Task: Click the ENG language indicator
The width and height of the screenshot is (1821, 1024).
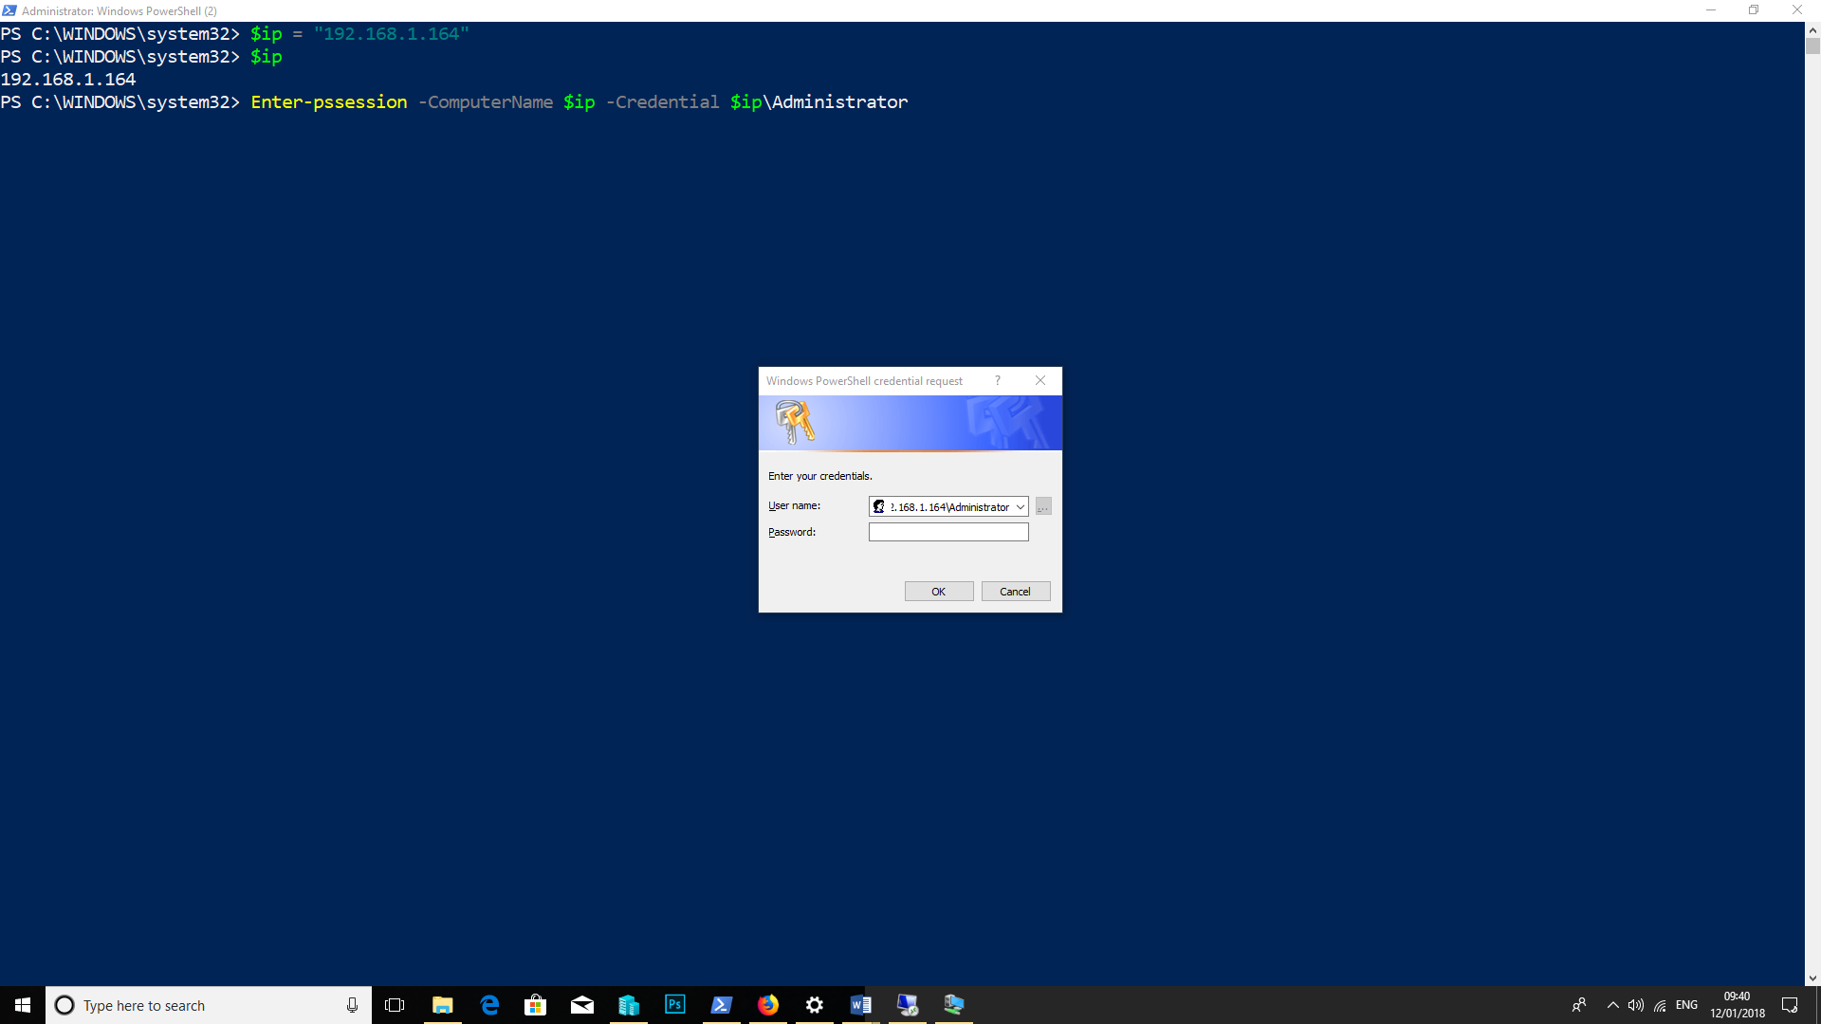Action: tap(1686, 1005)
